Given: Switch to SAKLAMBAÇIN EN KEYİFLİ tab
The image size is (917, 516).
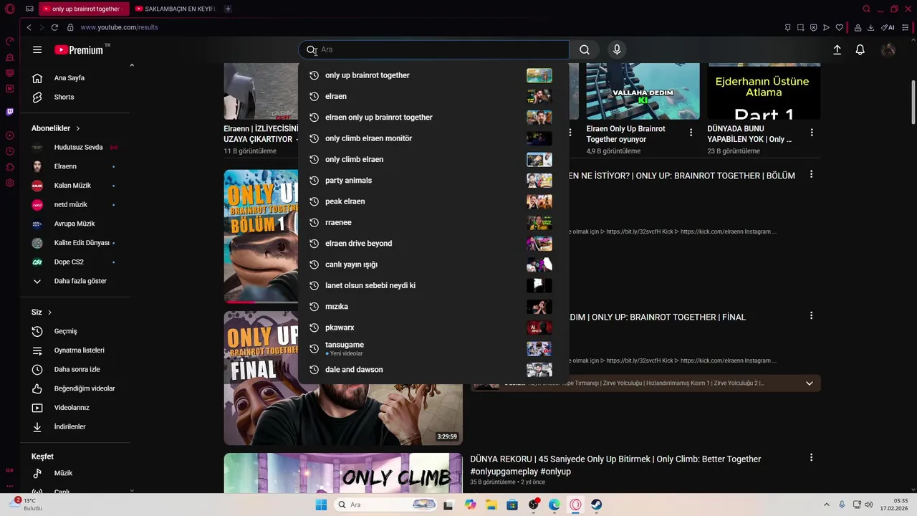Looking at the screenshot, I should click(176, 9).
